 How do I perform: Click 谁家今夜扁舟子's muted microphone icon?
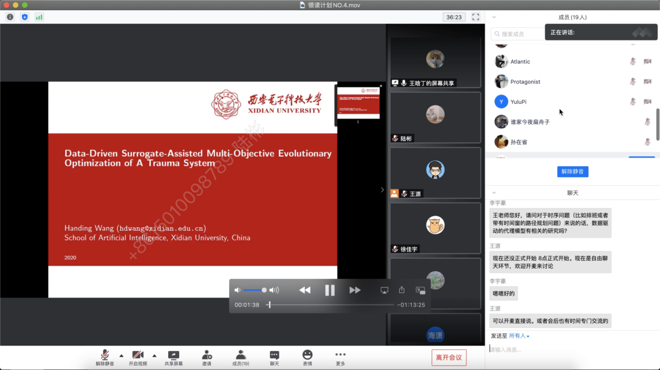(x=647, y=122)
